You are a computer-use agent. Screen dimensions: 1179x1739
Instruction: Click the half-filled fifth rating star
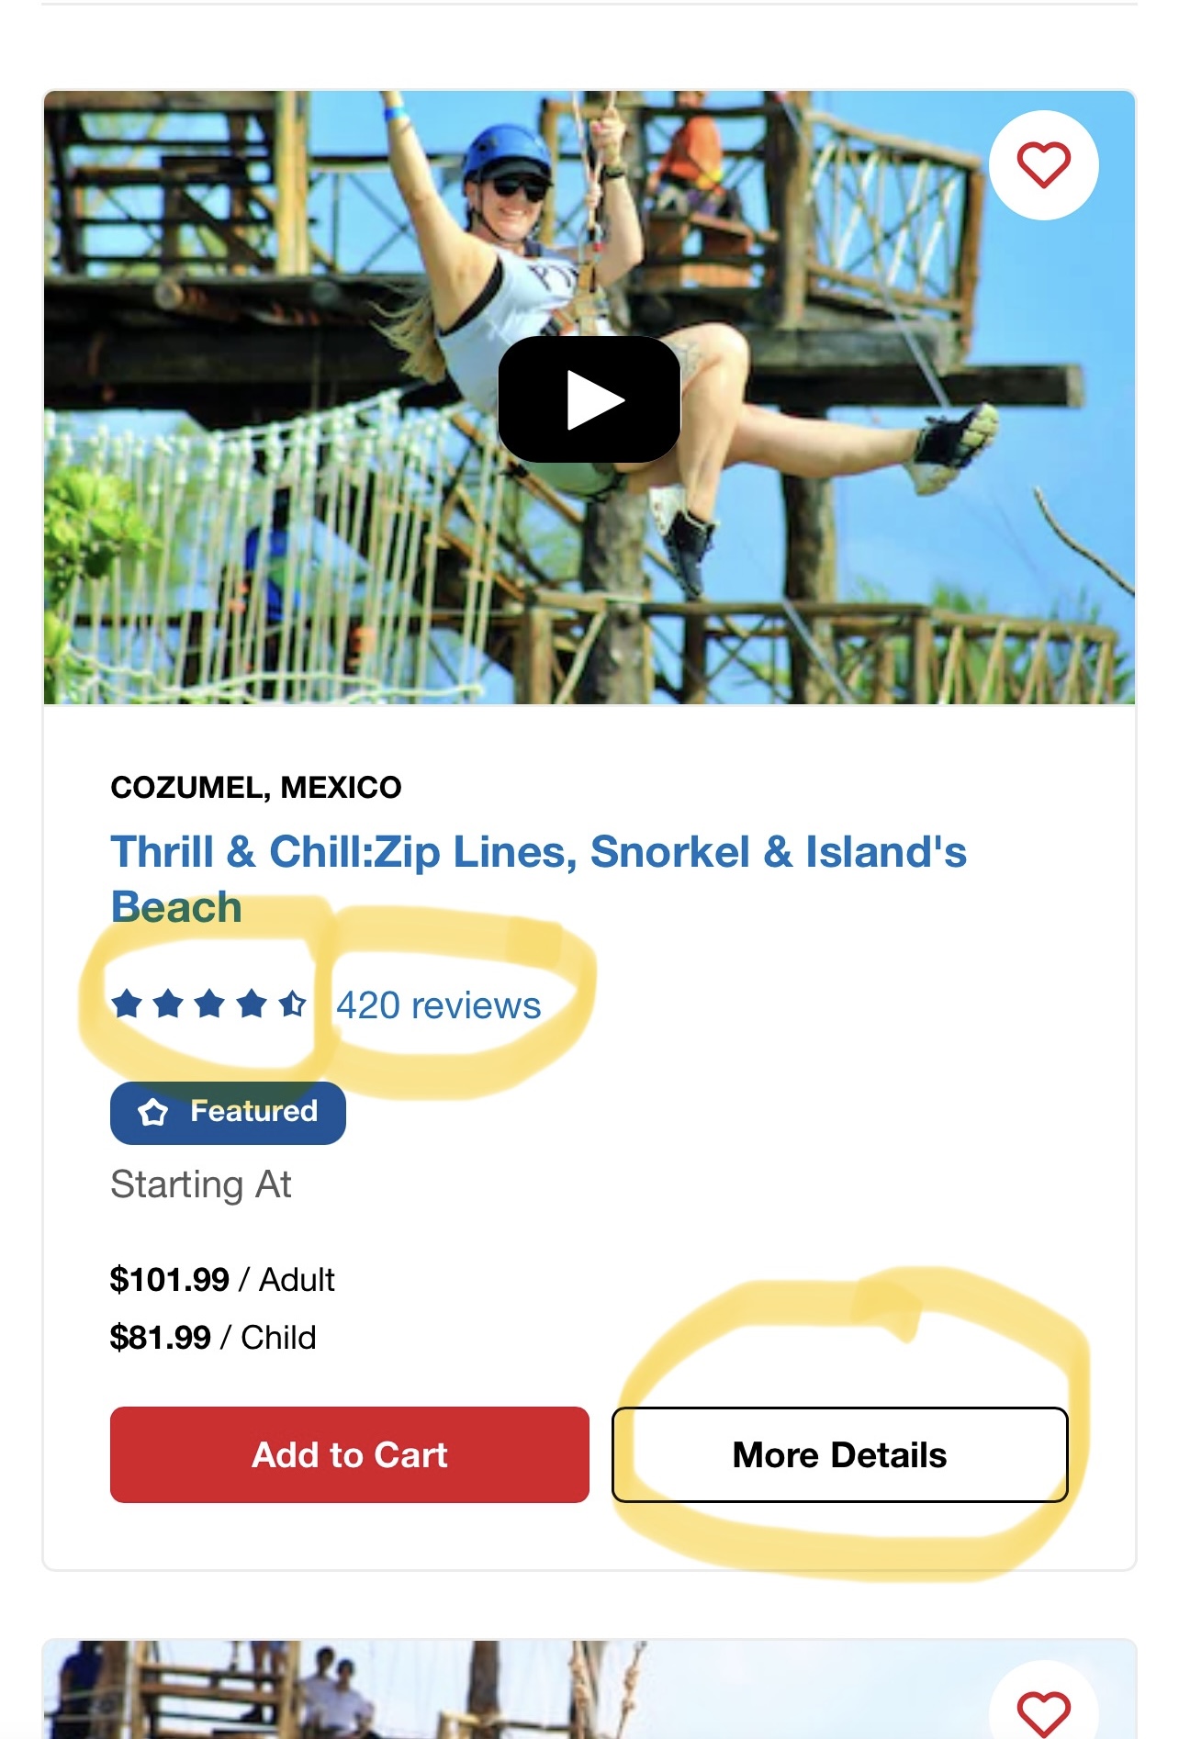(x=292, y=1004)
